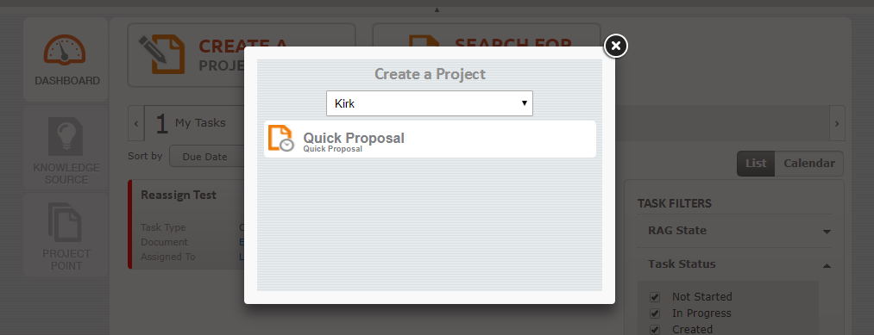
Task: Click the Quick Proposal document-clock icon
Action: pyautogui.click(x=281, y=139)
